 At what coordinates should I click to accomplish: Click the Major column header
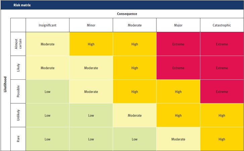click(x=178, y=25)
